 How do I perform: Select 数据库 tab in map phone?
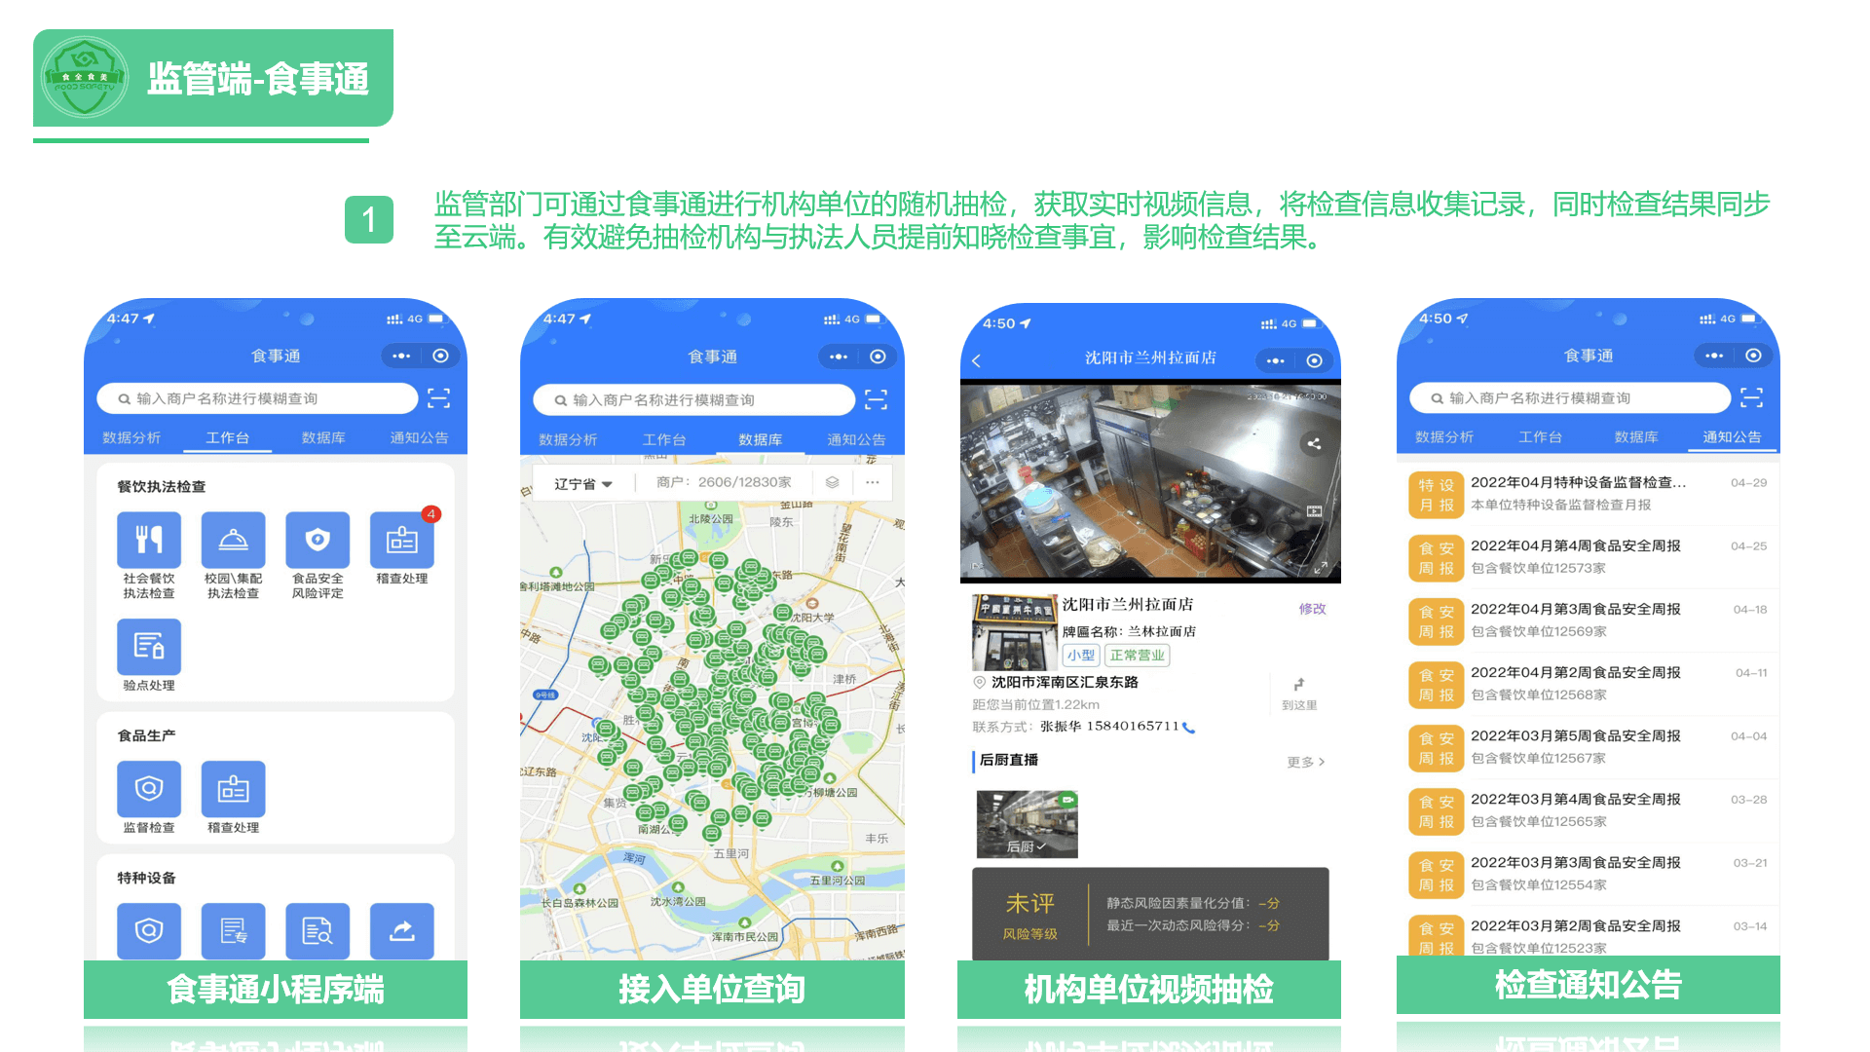761,440
